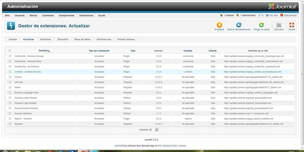
Task: Open the Cantidad dropdown showing 20
Action: point(154,130)
